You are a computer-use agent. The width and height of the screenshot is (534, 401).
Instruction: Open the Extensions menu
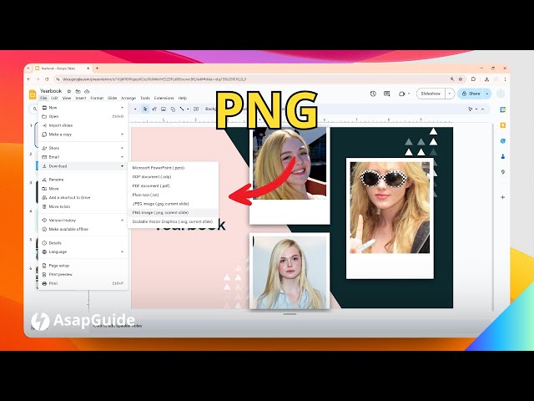(164, 99)
